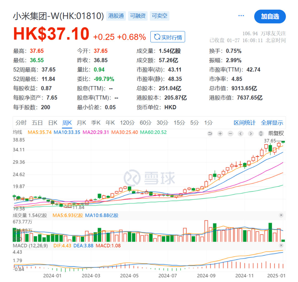Click the chart reset undo arrow icon

(210, 133)
